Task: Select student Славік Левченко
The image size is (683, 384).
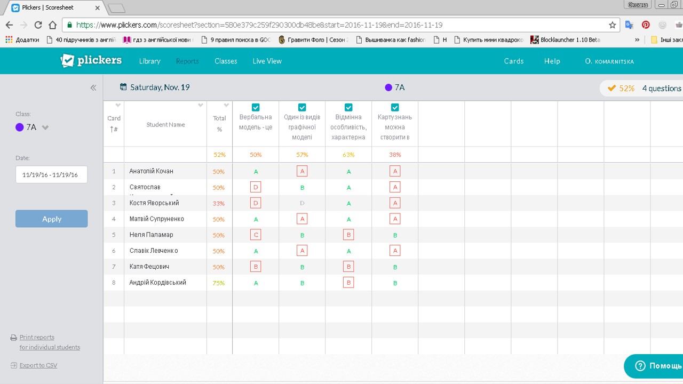Action: (x=154, y=251)
